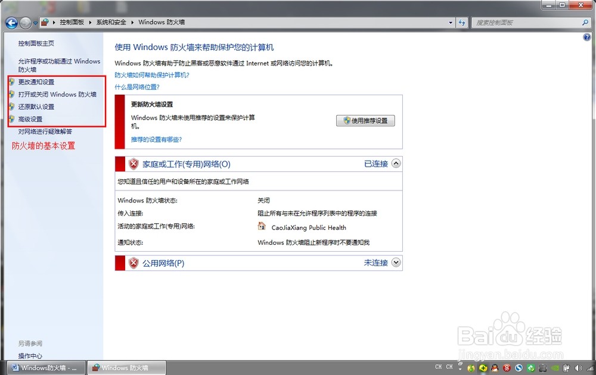Open the red round tray icon

(507, 368)
